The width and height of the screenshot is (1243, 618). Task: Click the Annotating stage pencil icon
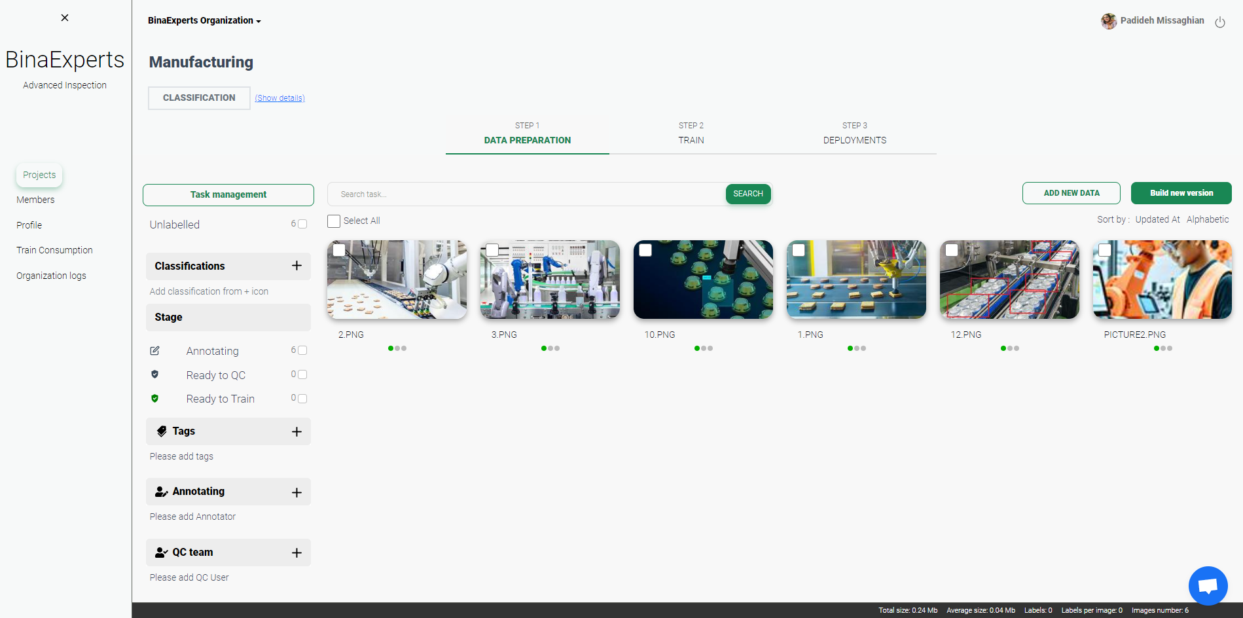click(x=155, y=351)
